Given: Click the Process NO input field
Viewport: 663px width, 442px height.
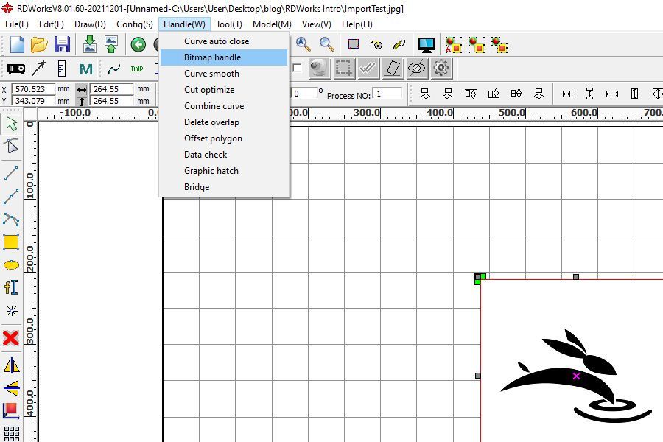Looking at the screenshot, I should pyautogui.click(x=387, y=94).
